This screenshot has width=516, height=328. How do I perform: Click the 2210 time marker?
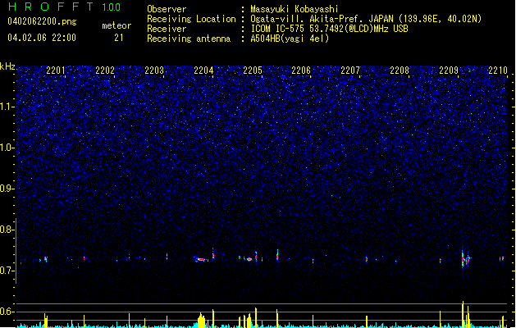[x=498, y=70]
